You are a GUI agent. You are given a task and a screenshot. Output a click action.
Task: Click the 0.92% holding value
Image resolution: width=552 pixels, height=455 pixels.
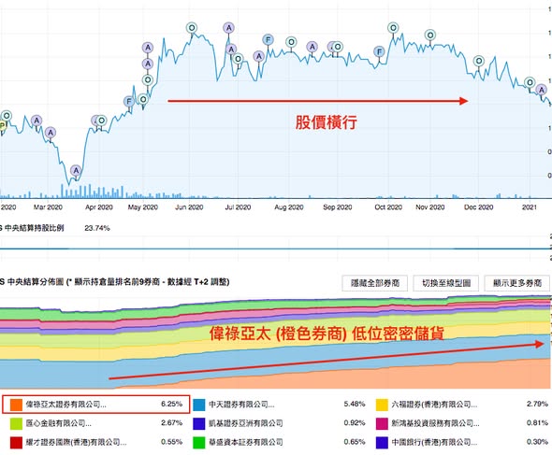click(355, 422)
